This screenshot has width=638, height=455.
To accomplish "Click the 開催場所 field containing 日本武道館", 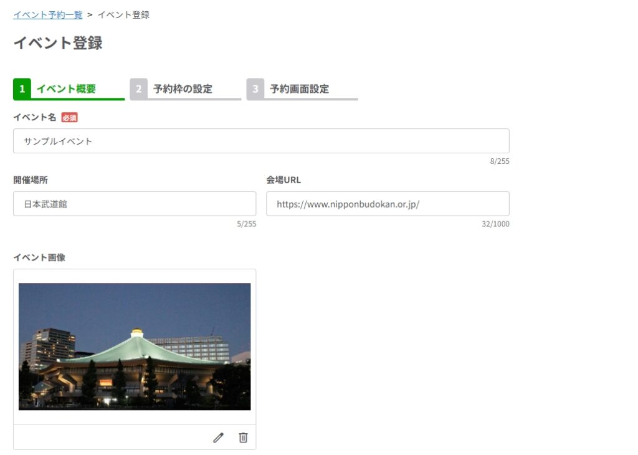I will (134, 204).
